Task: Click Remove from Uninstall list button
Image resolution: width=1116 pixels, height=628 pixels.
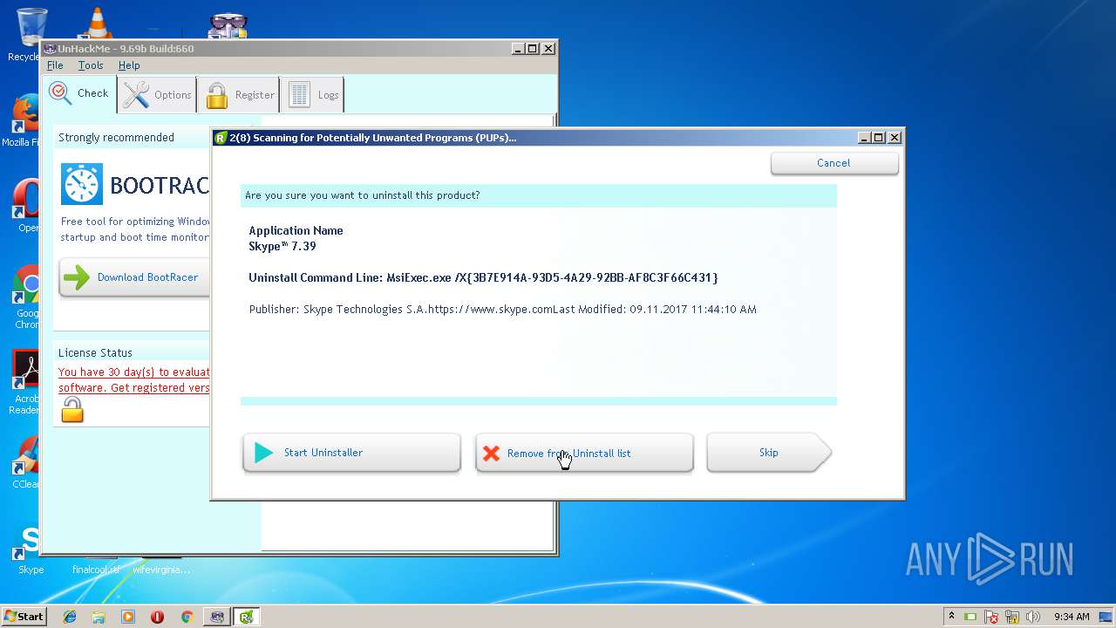Action: pyautogui.click(x=584, y=453)
